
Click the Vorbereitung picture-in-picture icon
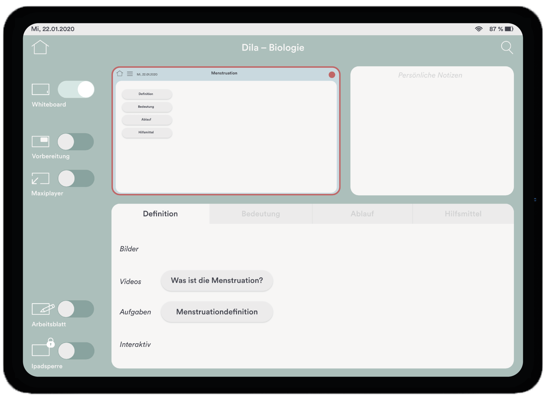[x=40, y=141]
